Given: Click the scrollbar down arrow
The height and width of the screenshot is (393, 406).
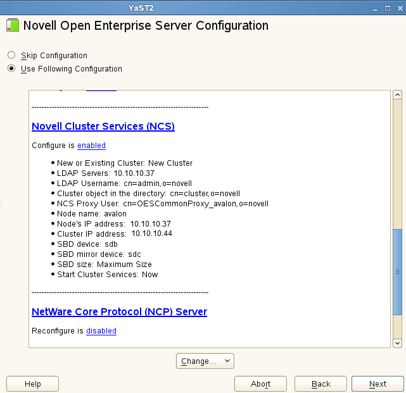Looking at the screenshot, I should [397, 344].
